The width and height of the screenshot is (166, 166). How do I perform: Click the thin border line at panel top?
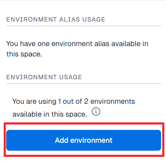click(x=83, y=0)
